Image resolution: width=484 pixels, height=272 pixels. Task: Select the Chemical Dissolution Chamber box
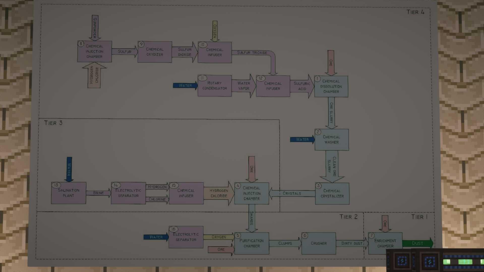tap(331, 86)
